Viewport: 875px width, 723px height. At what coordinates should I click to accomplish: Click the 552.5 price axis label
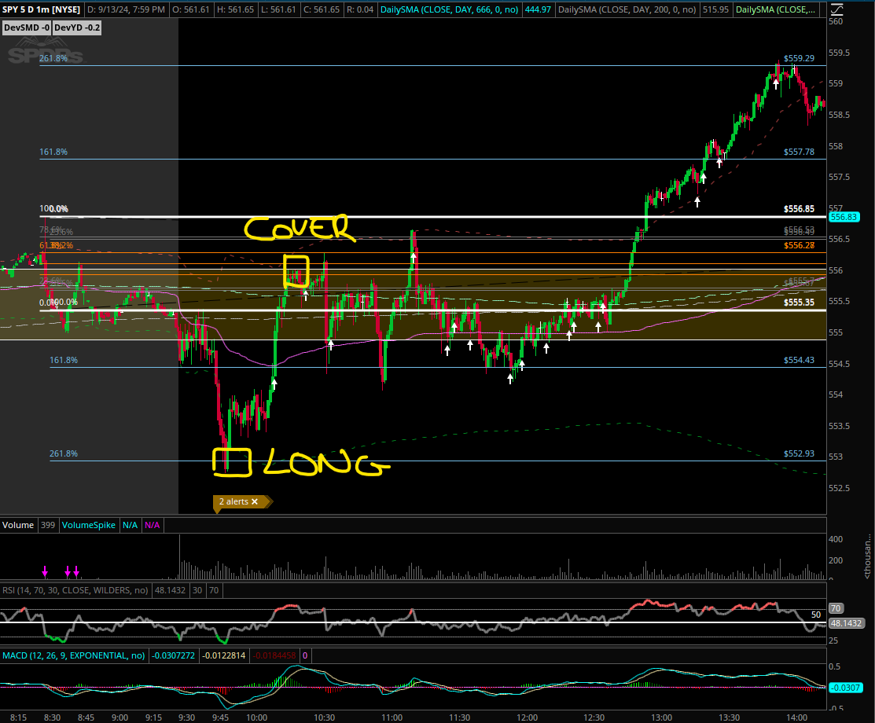[840, 488]
